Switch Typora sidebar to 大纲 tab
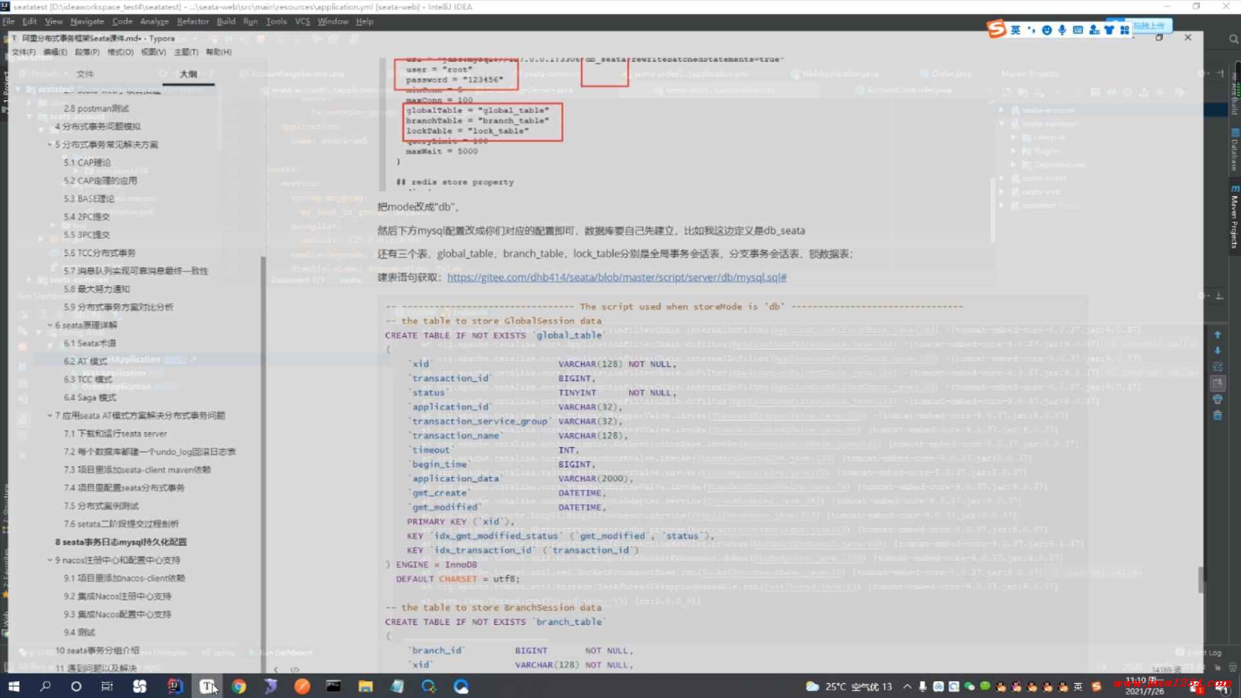 click(x=188, y=74)
